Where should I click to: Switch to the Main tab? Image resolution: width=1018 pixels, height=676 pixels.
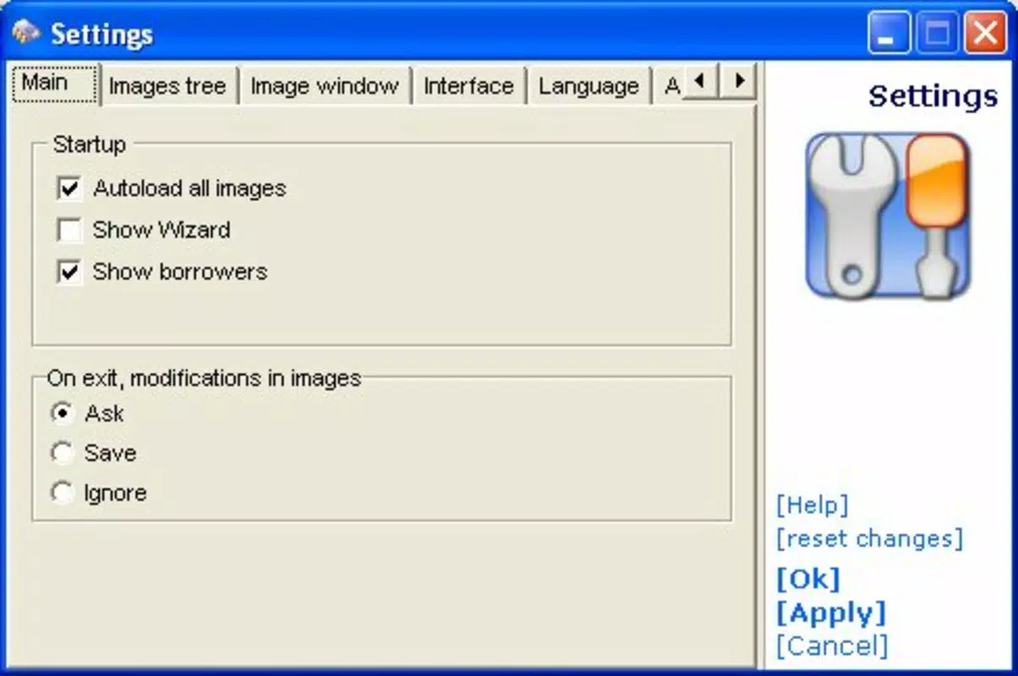click(55, 84)
